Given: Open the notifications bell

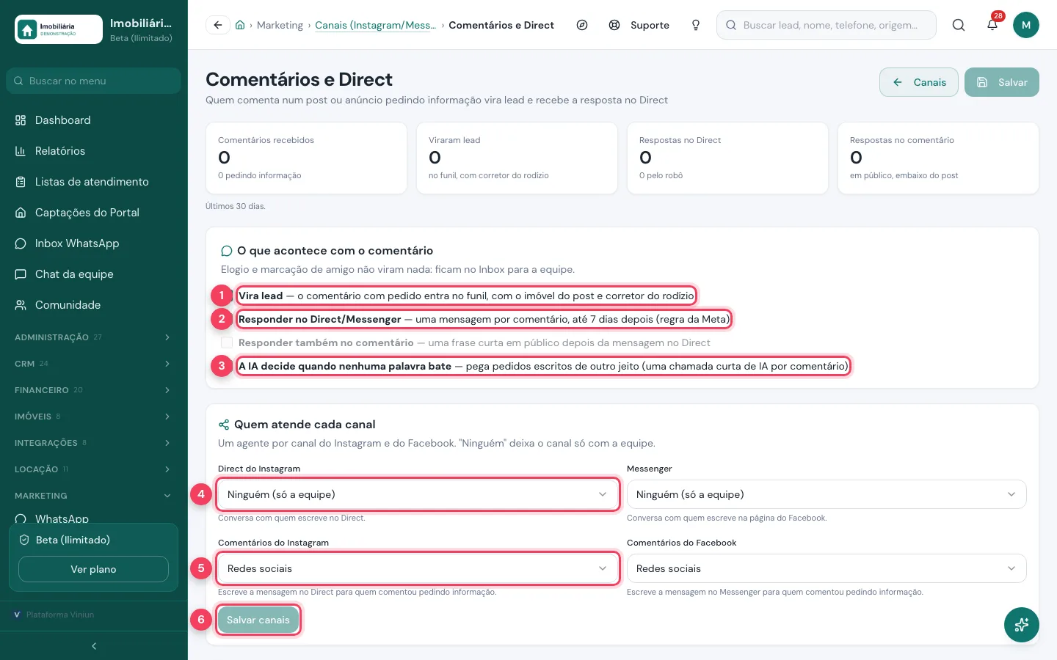Looking at the screenshot, I should tap(992, 25).
